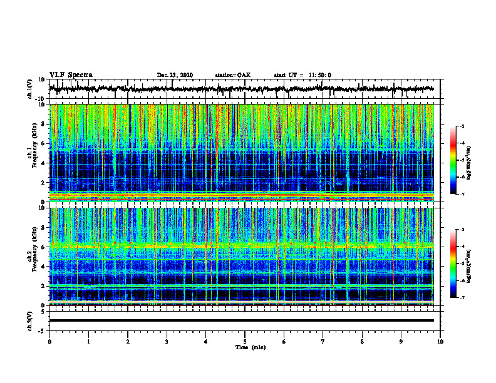Click the "-7" tick on ch.2 colorbar
The width and height of the screenshot is (496, 383).
click(462, 298)
